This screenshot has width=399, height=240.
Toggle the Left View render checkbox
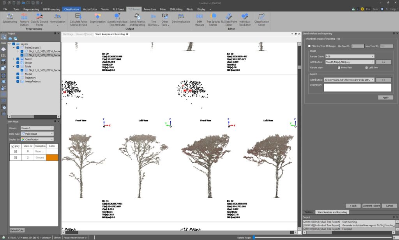[x=366, y=68]
